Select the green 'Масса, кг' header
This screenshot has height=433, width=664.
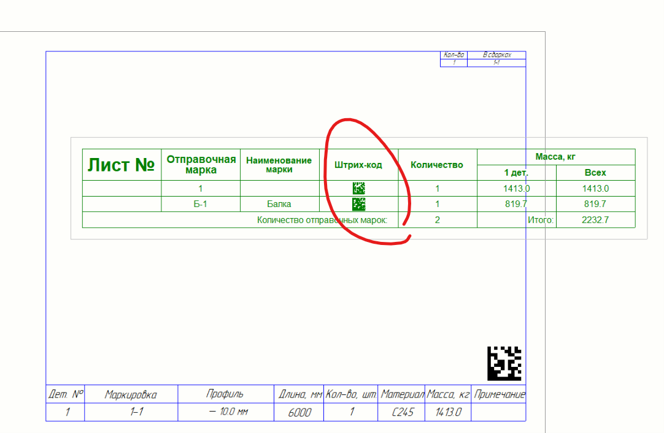(556, 157)
